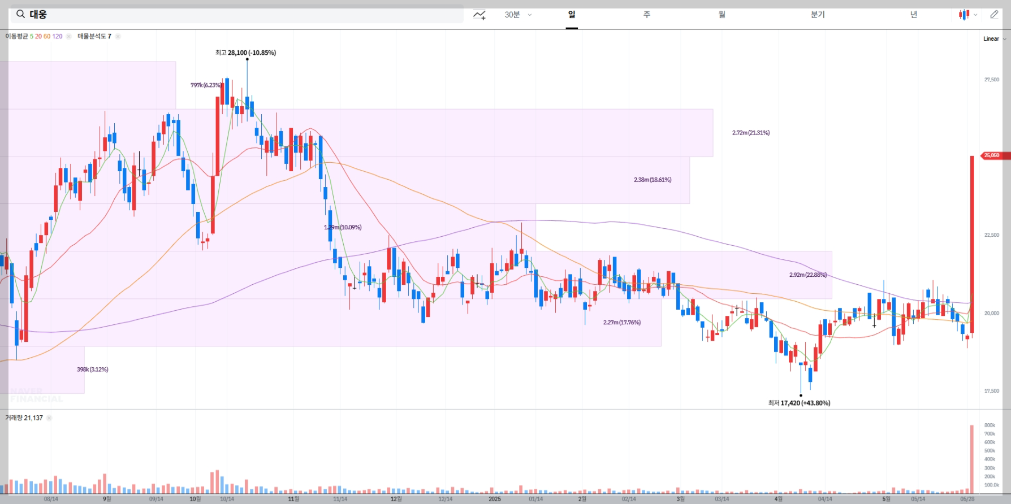Open the 30분 minute-interval dropdown

pos(518,15)
